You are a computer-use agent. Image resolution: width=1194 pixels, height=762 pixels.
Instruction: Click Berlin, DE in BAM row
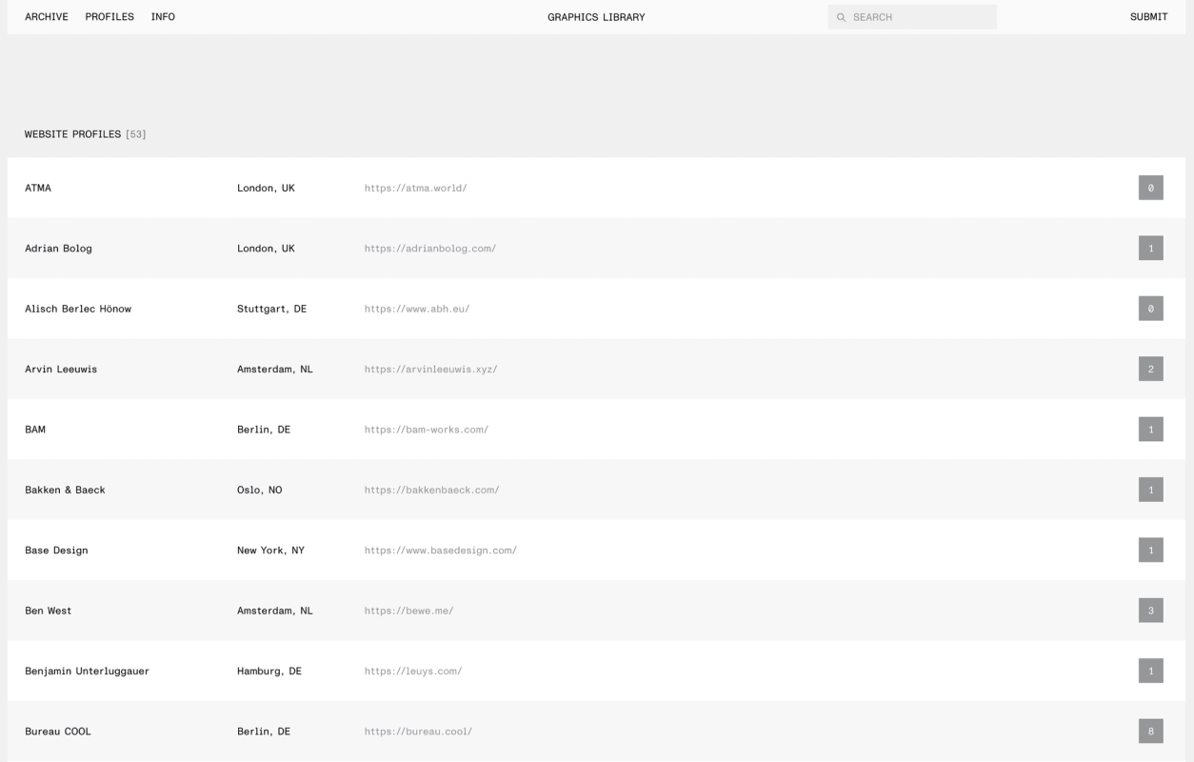click(x=264, y=430)
